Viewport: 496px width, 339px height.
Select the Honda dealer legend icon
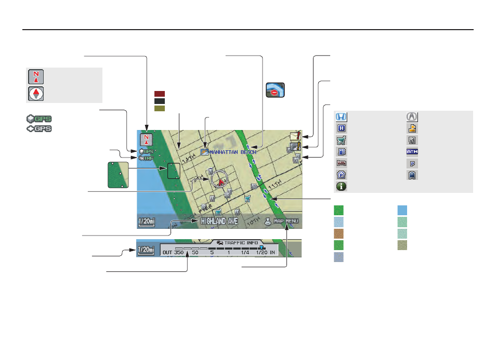[342, 118]
